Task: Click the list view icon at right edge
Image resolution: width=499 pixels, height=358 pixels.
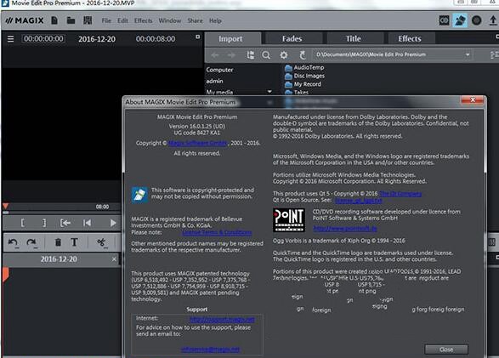Action: pyautogui.click(x=495, y=55)
